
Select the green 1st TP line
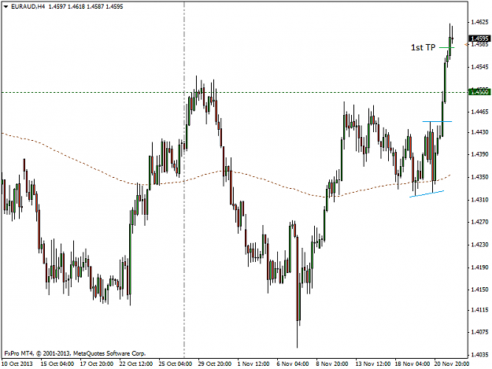[446, 48]
